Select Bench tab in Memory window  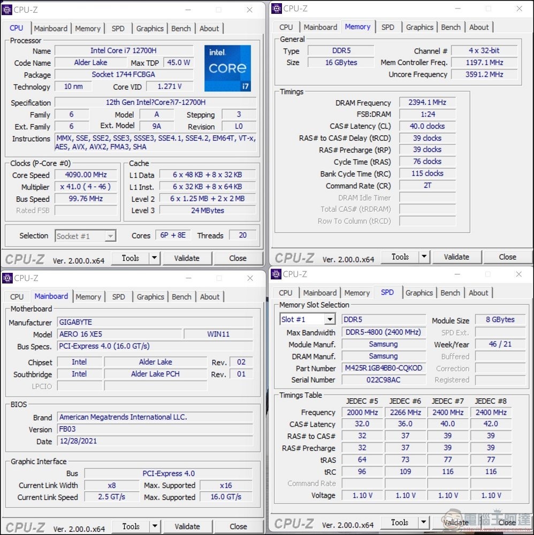point(451,27)
